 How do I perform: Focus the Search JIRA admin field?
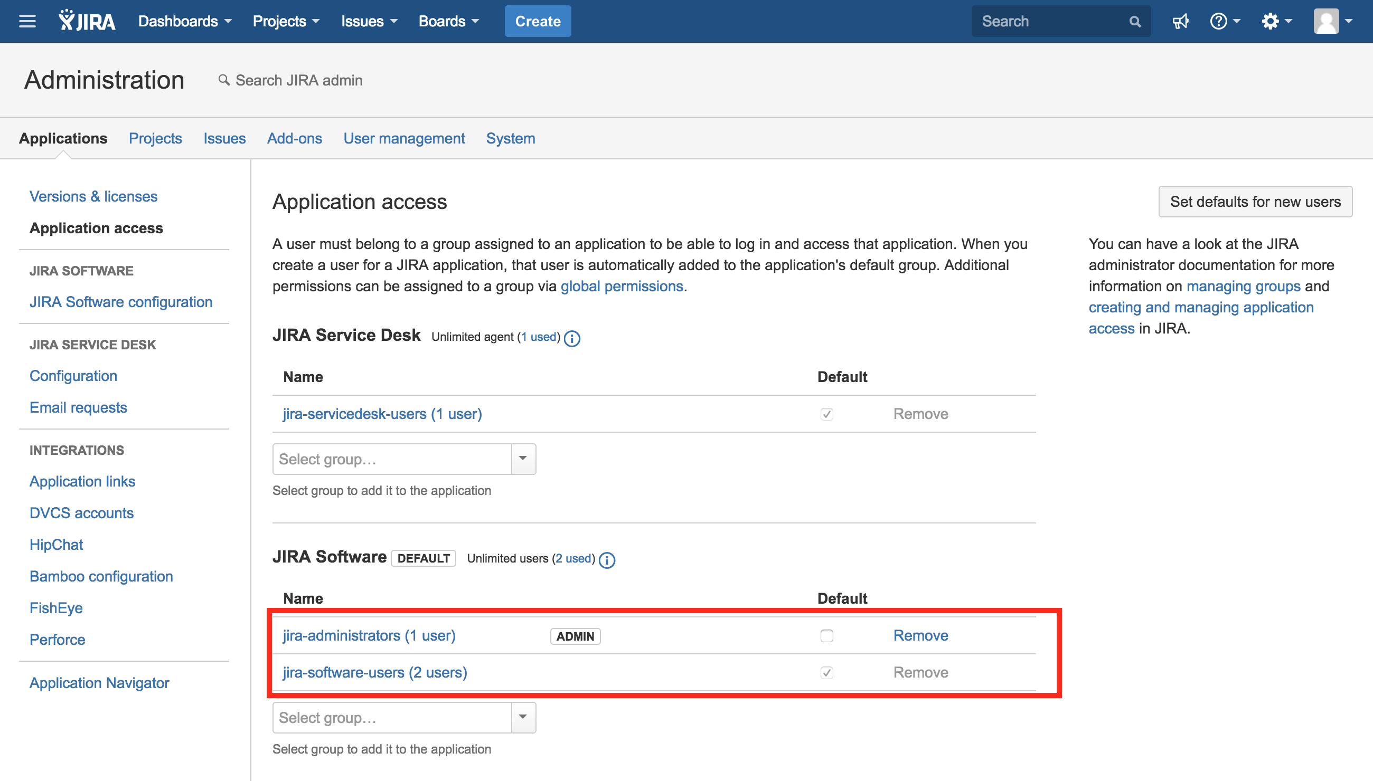point(298,80)
